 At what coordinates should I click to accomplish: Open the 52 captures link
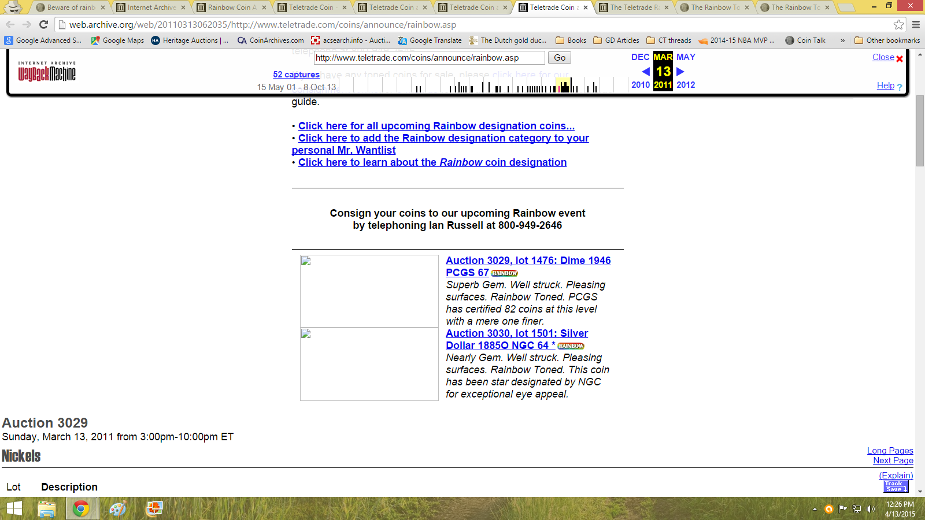pos(296,75)
